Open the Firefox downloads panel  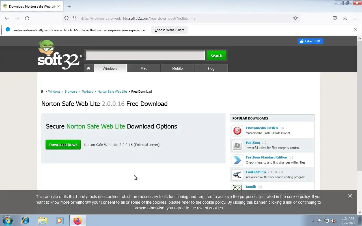click(345, 18)
